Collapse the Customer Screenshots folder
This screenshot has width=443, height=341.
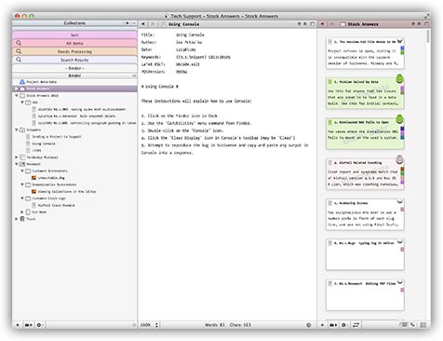pos(22,170)
